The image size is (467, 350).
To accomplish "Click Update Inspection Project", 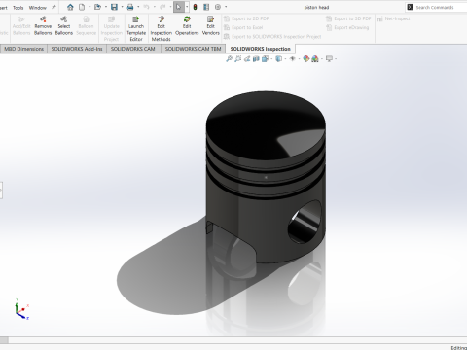I will 111,28.
